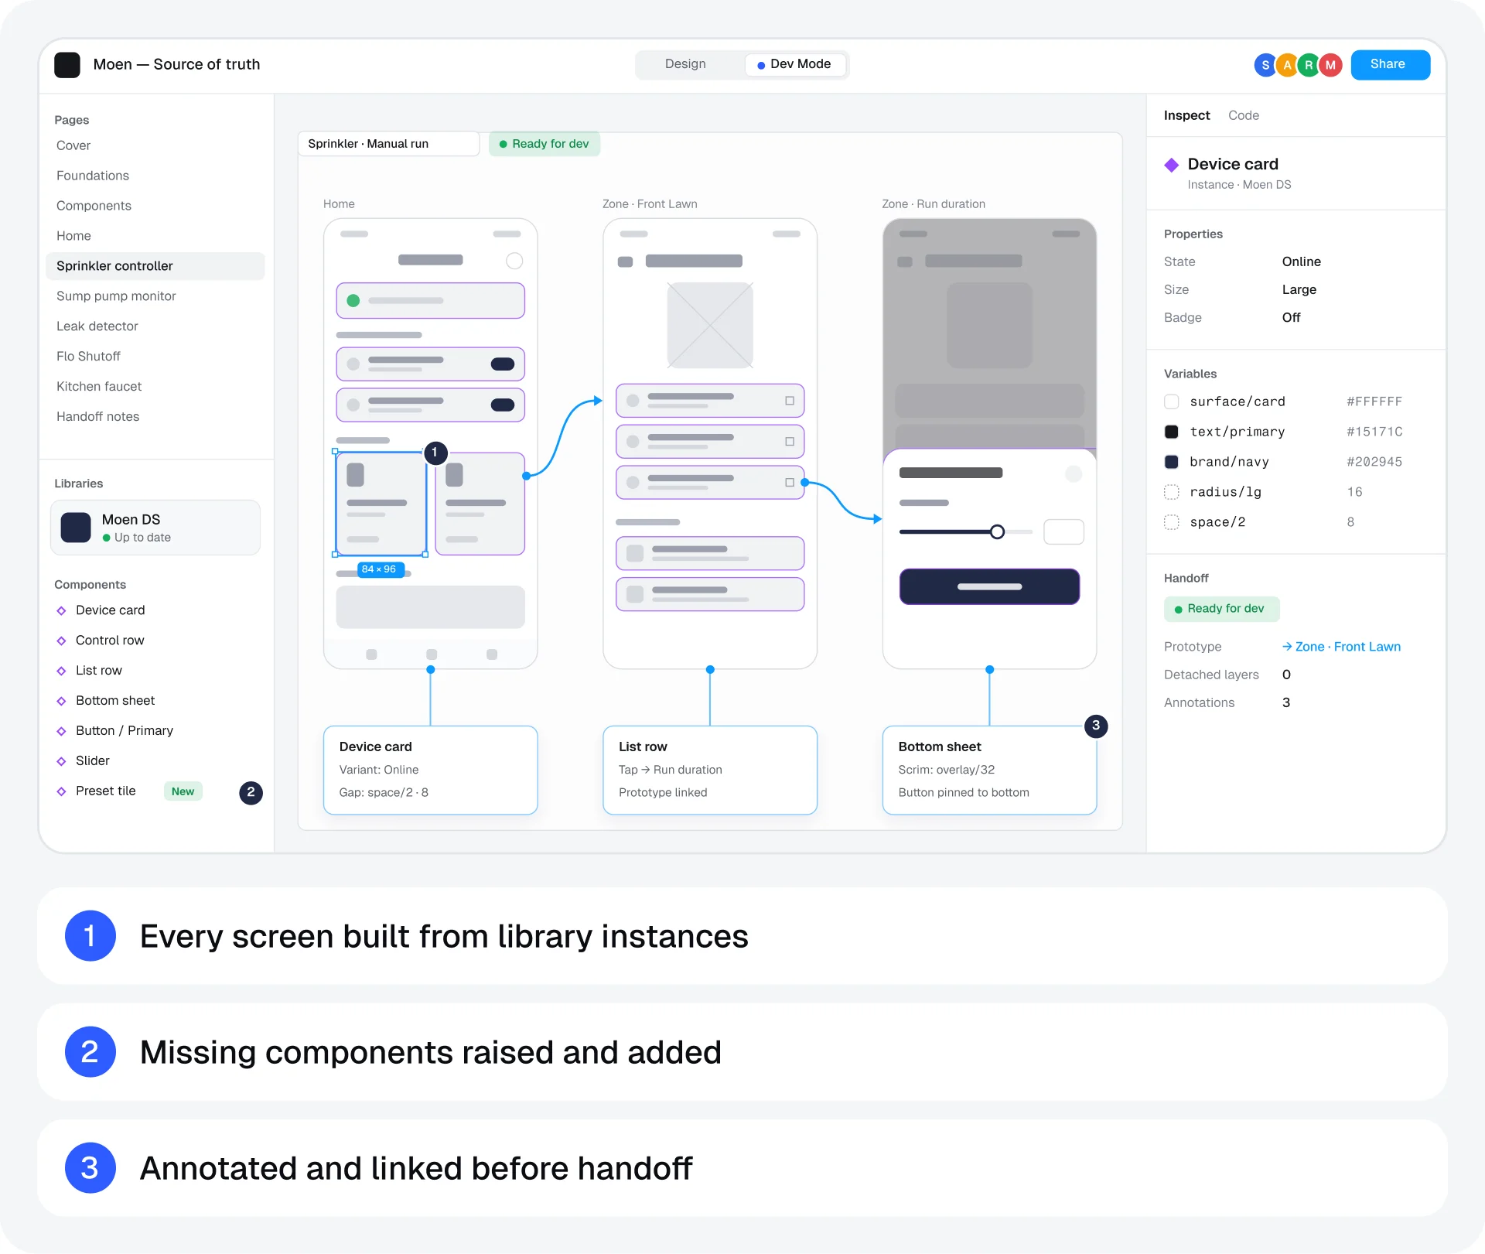Open avatar S collaborator
Image resolution: width=1485 pixels, height=1254 pixels.
[x=1265, y=65]
